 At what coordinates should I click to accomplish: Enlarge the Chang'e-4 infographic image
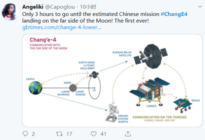click(x=112, y=80)
